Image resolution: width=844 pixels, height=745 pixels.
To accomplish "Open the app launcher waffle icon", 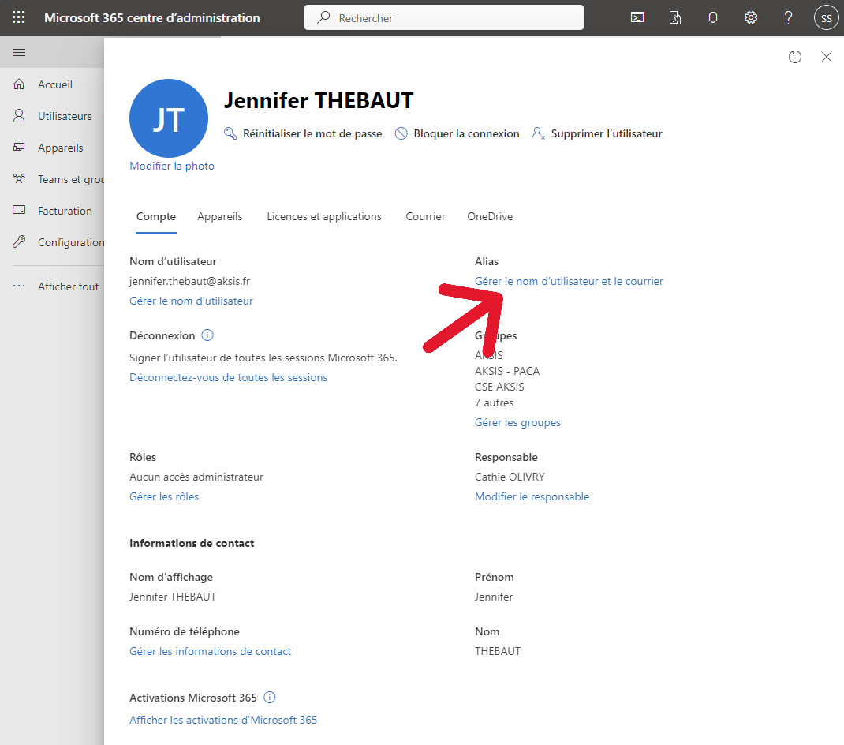I will pyautogui.click(x=18, y=18).
